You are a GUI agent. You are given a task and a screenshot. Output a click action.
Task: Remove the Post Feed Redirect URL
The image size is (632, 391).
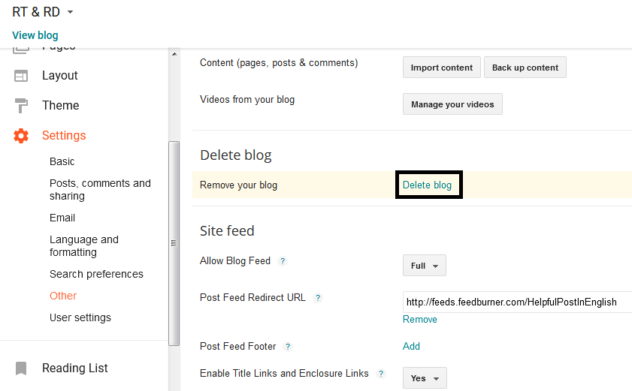(419, 319)
